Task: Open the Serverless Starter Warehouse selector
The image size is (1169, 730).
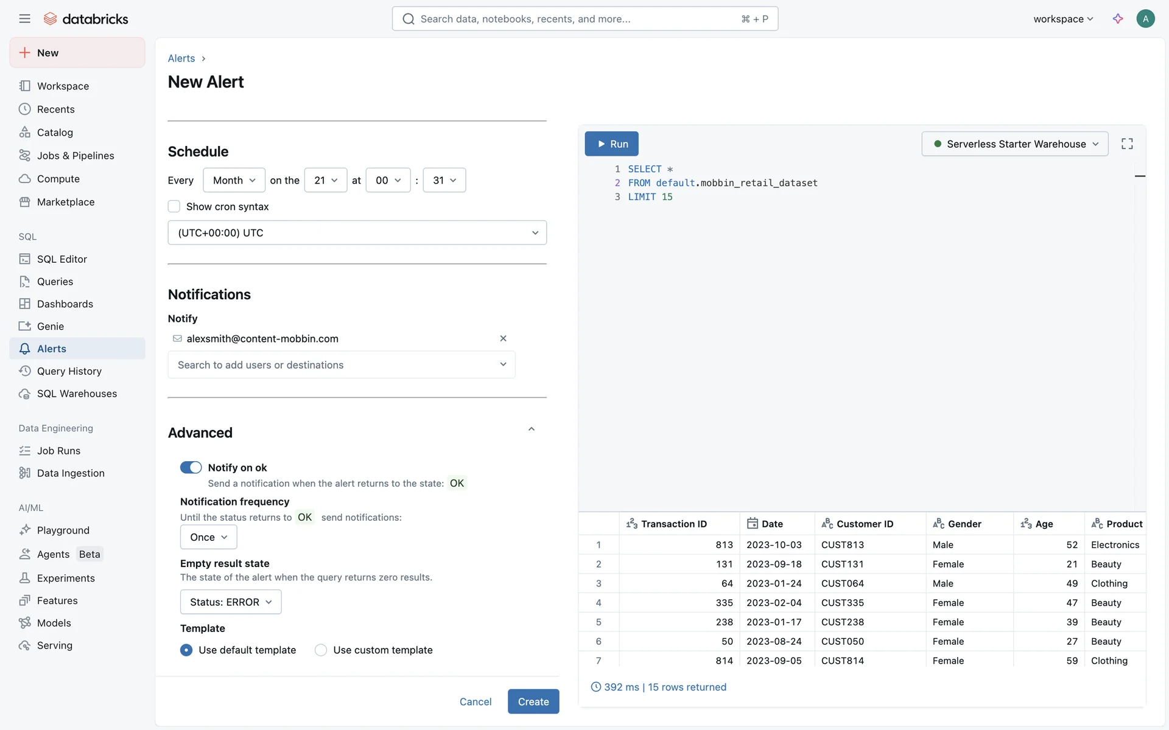Action: (1015, 144)
